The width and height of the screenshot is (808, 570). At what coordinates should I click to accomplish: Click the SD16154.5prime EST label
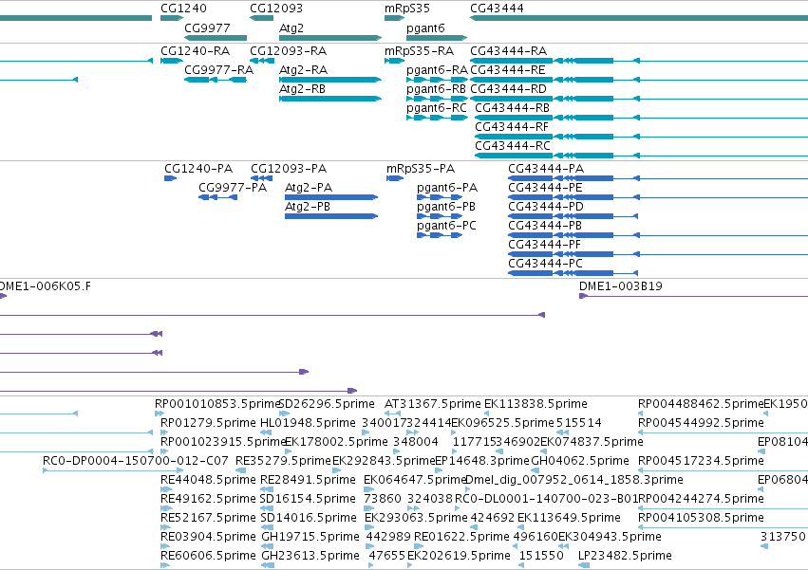(x=309, y=499)
